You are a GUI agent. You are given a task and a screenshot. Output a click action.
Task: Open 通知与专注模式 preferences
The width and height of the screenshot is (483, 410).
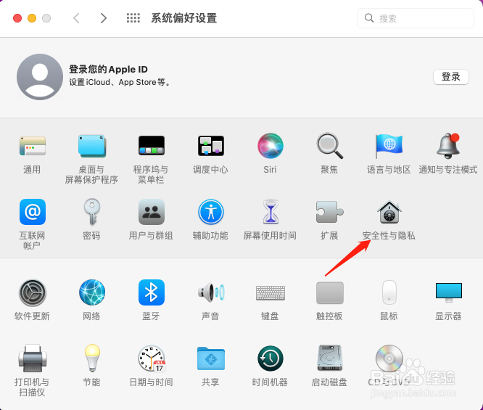pyautogui.click(x=448, y=146)
